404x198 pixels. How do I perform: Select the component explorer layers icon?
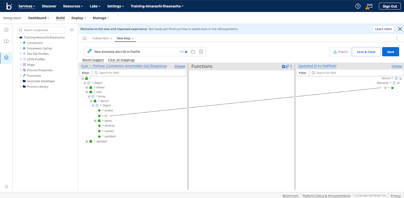coord(6,58)
